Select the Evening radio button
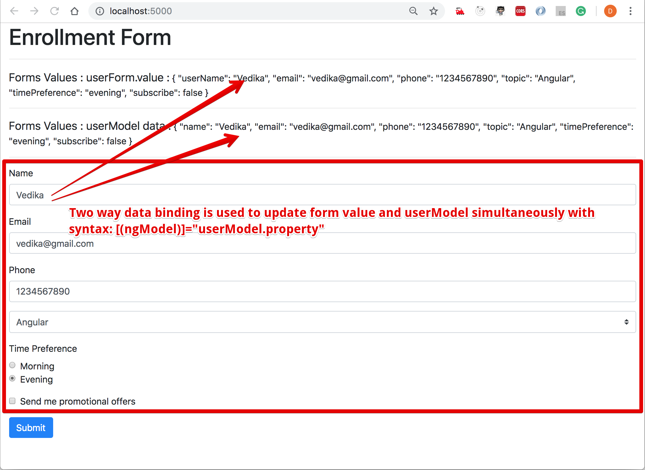 (x=12, y=379)
